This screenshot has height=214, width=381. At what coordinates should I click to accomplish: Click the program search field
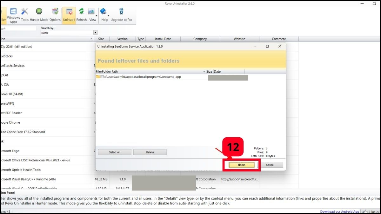(18, 29)
